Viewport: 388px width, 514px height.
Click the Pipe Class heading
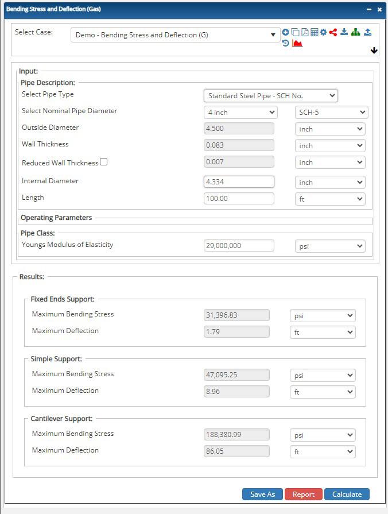(38, 233)
